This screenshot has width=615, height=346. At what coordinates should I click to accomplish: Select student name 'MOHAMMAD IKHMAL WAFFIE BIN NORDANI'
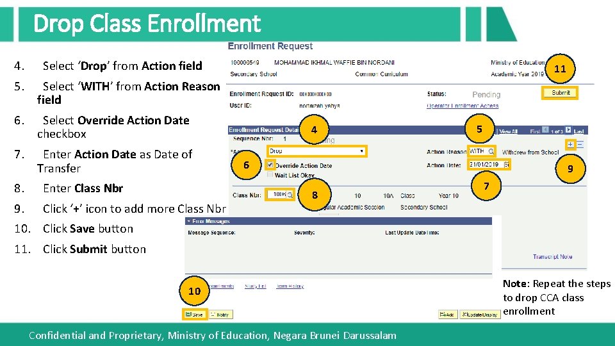tap(334, 62)
